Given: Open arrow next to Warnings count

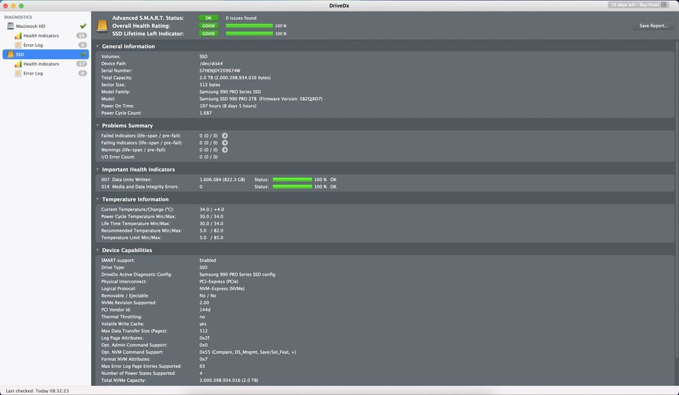Looking at the screenshot, I should point(225,150).
